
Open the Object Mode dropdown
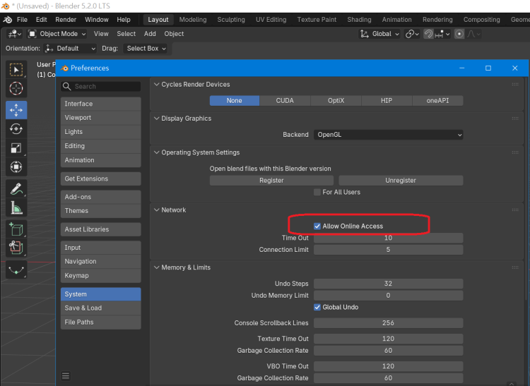pyautogui.click(x=57, y=34)
